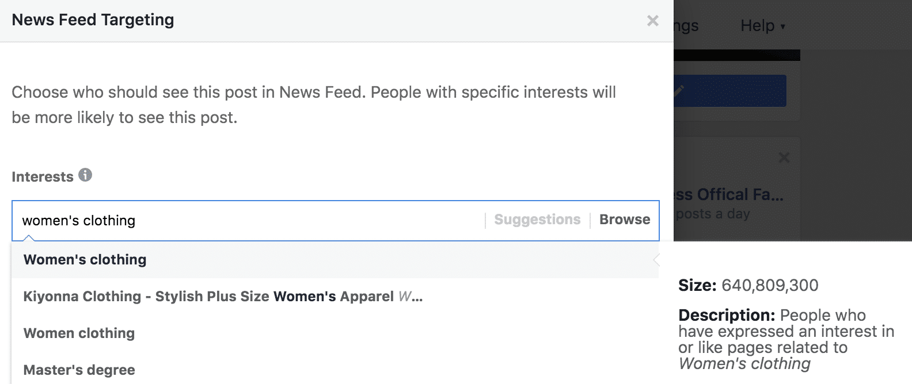Click the Description text in tooltip
This screenshot has width=912, height=384.
[x=786, y=339]
